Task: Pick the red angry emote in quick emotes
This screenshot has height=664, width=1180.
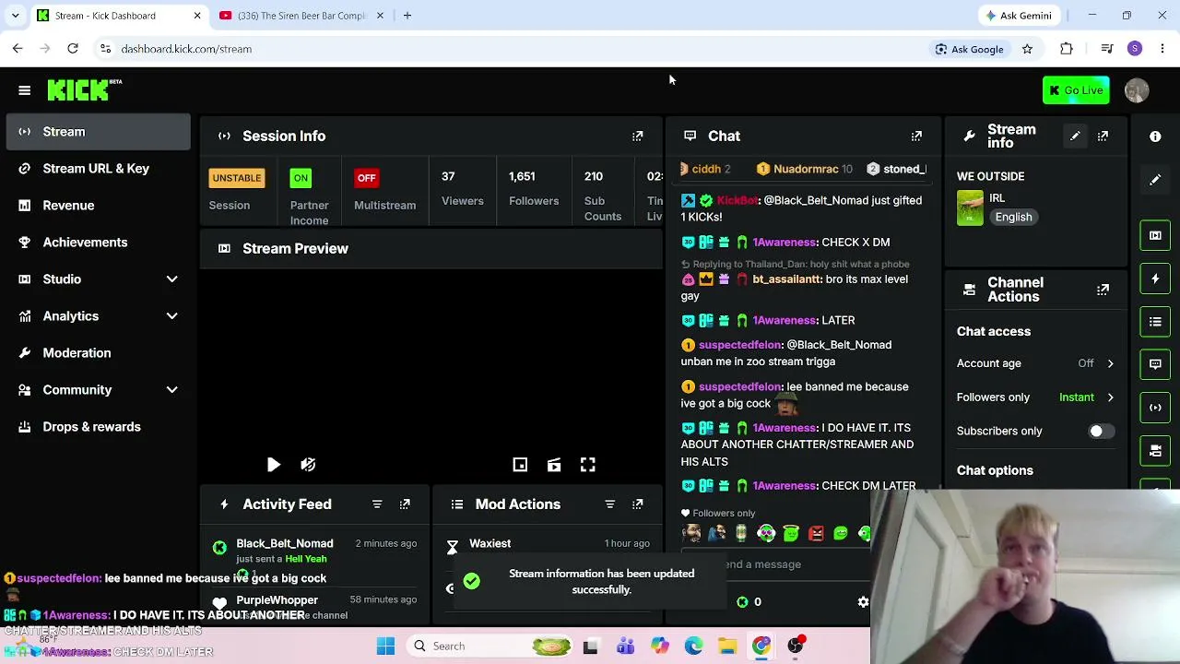Action: coord(816,533)
